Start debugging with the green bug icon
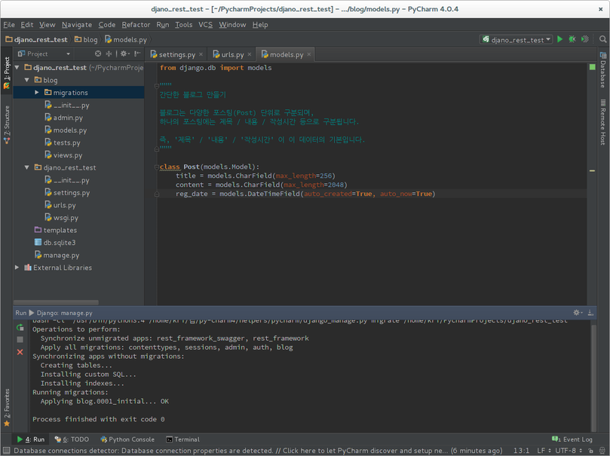610x456 pixels. point(572,39)
